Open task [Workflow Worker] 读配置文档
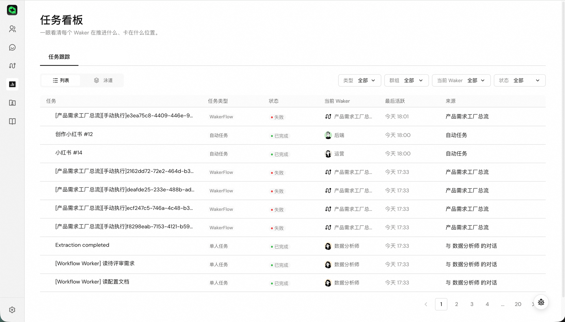This screenshot has width=565, height=322. [92, 282]
